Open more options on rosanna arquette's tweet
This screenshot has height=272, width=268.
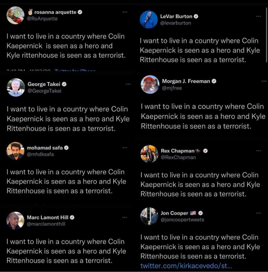click(x=124, y=12)
